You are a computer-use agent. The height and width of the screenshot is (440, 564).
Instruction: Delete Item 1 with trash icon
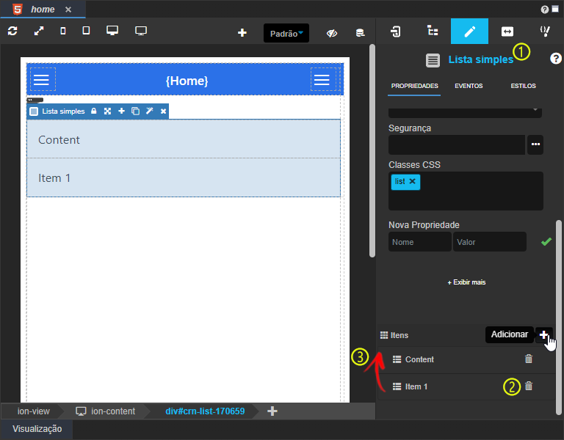click(529, 386)
